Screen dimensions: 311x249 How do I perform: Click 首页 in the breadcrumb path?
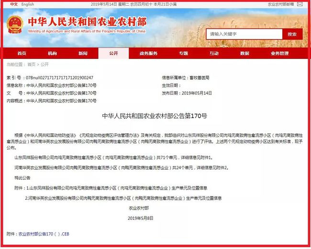point(31,64)
